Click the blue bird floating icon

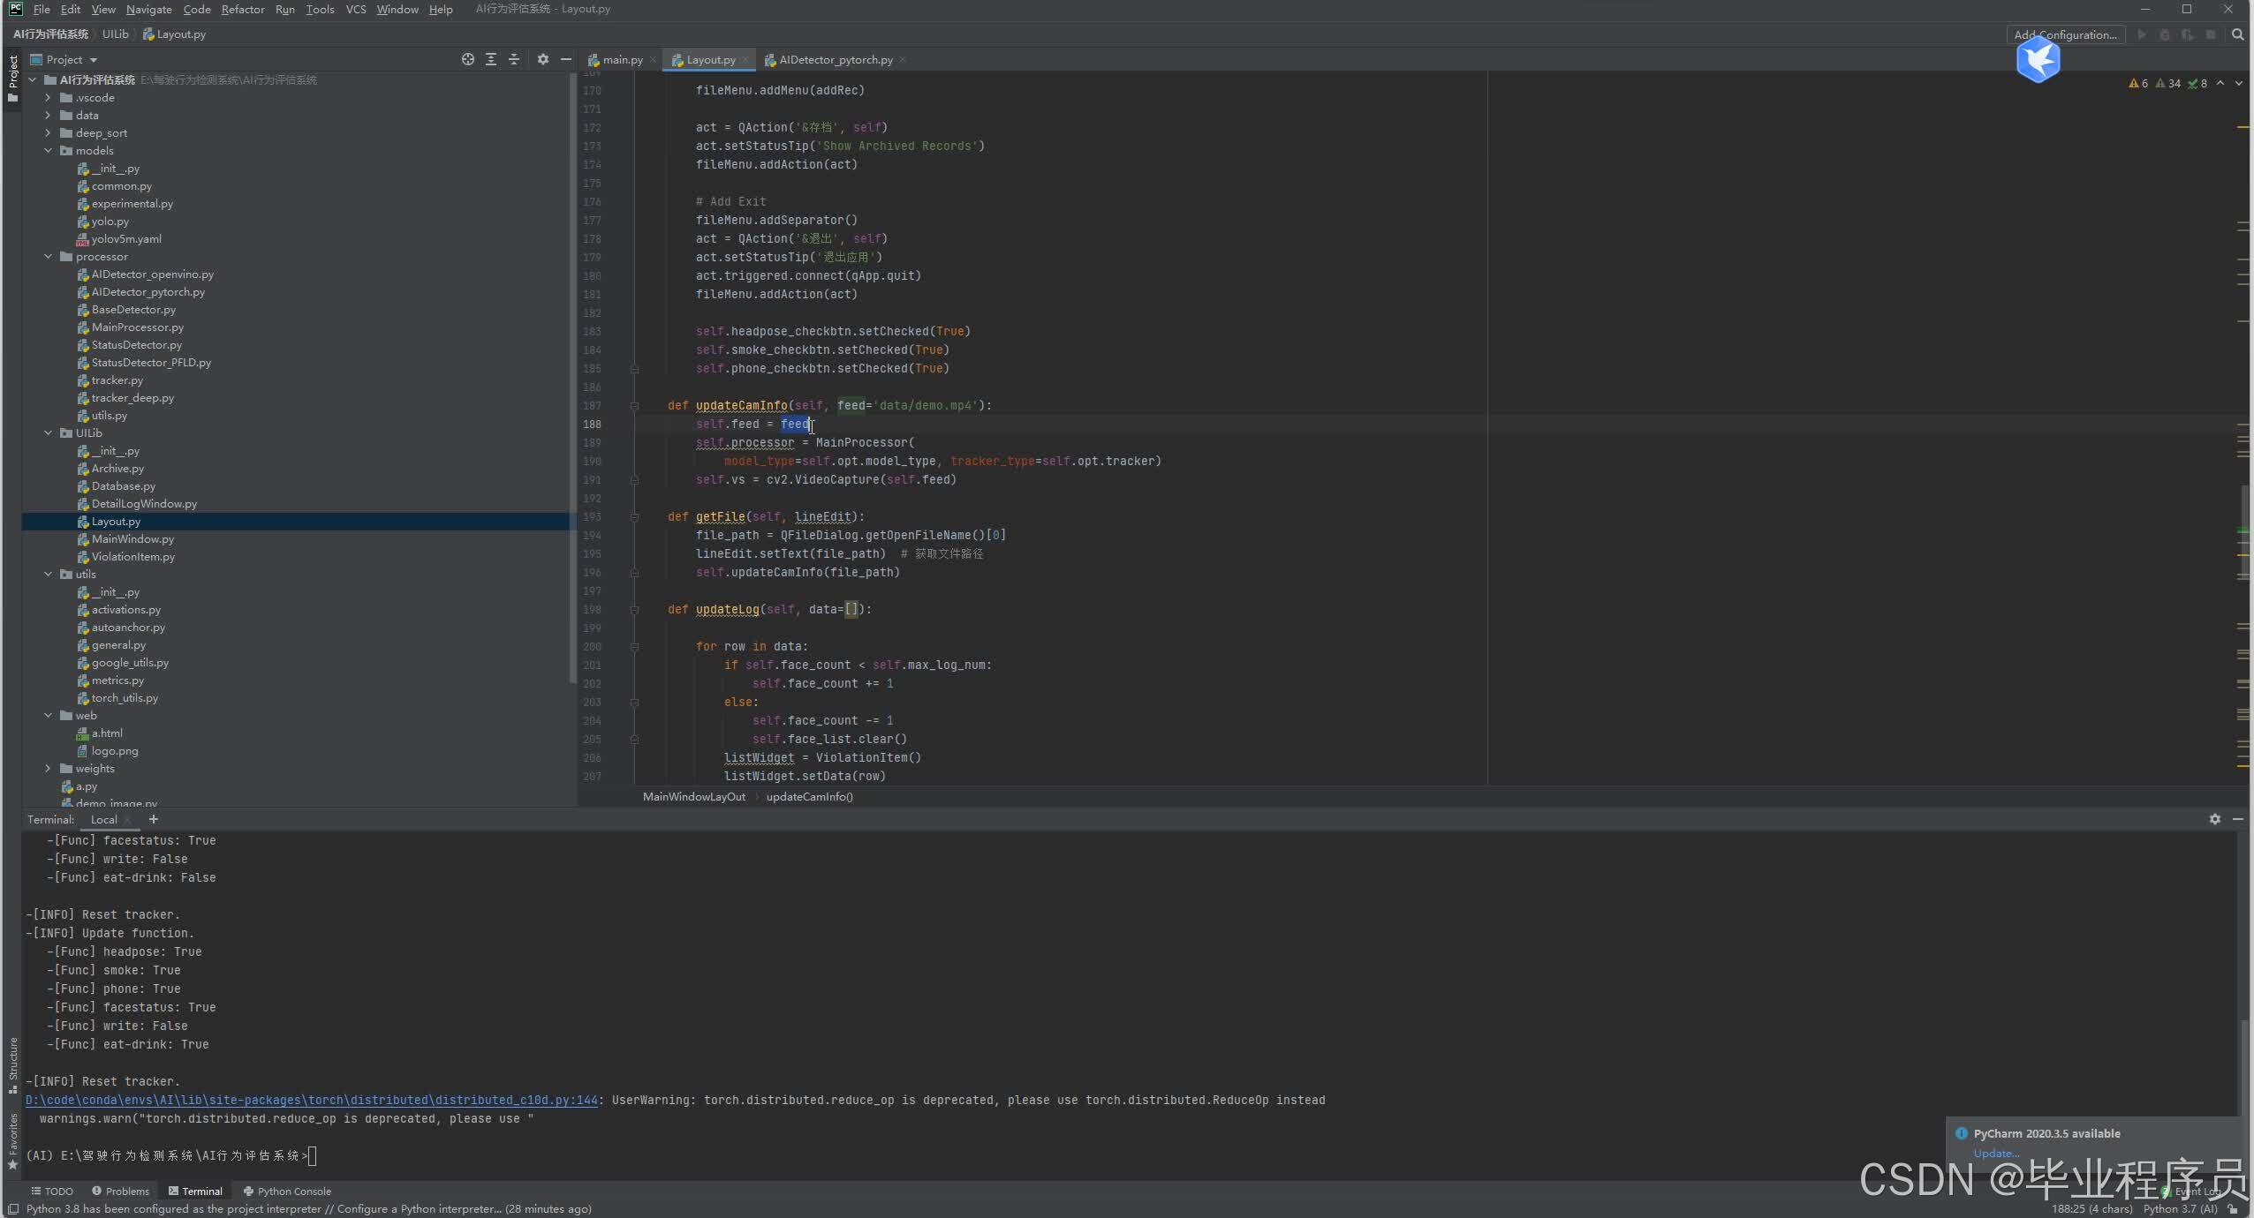point(2038,59)
